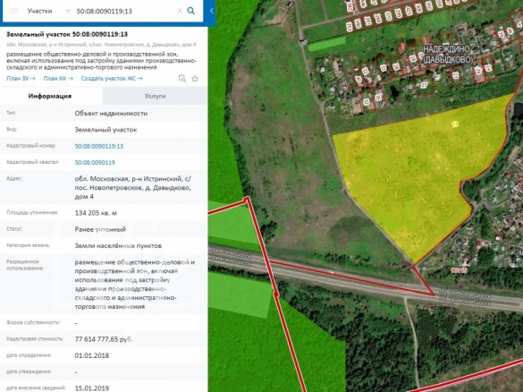523x392 pixels.
Task: Open the hamburger menu in search bar
Action: [14, 11]
